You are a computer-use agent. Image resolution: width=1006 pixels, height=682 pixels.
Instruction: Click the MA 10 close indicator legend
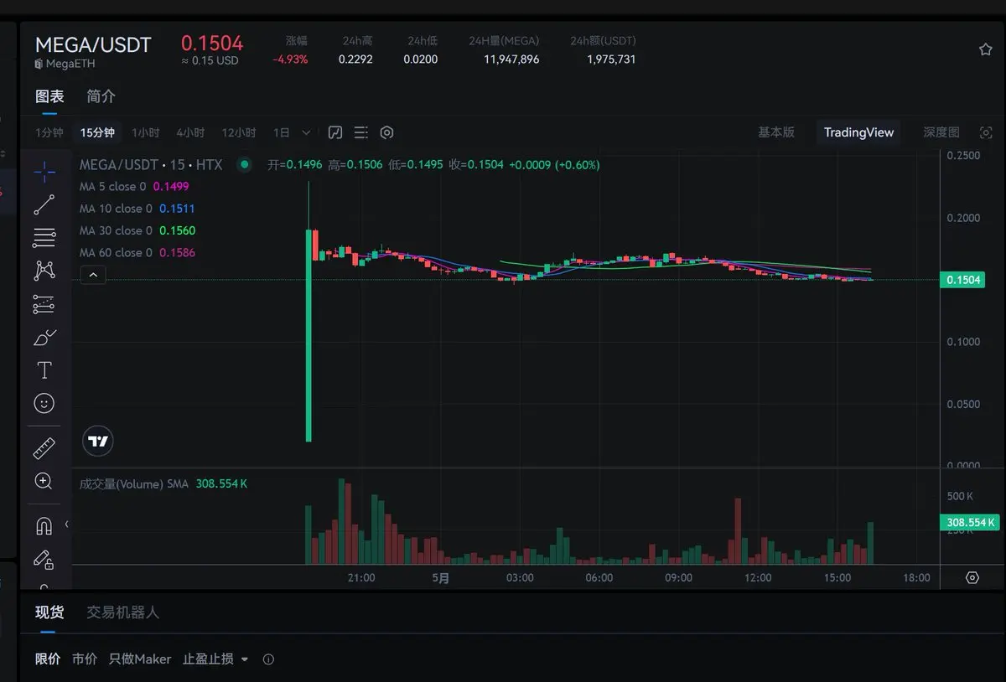click(x=137, y=209)
